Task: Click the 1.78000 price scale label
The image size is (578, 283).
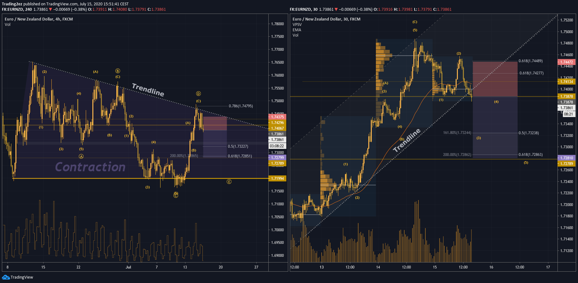Action: coord(277,24)
